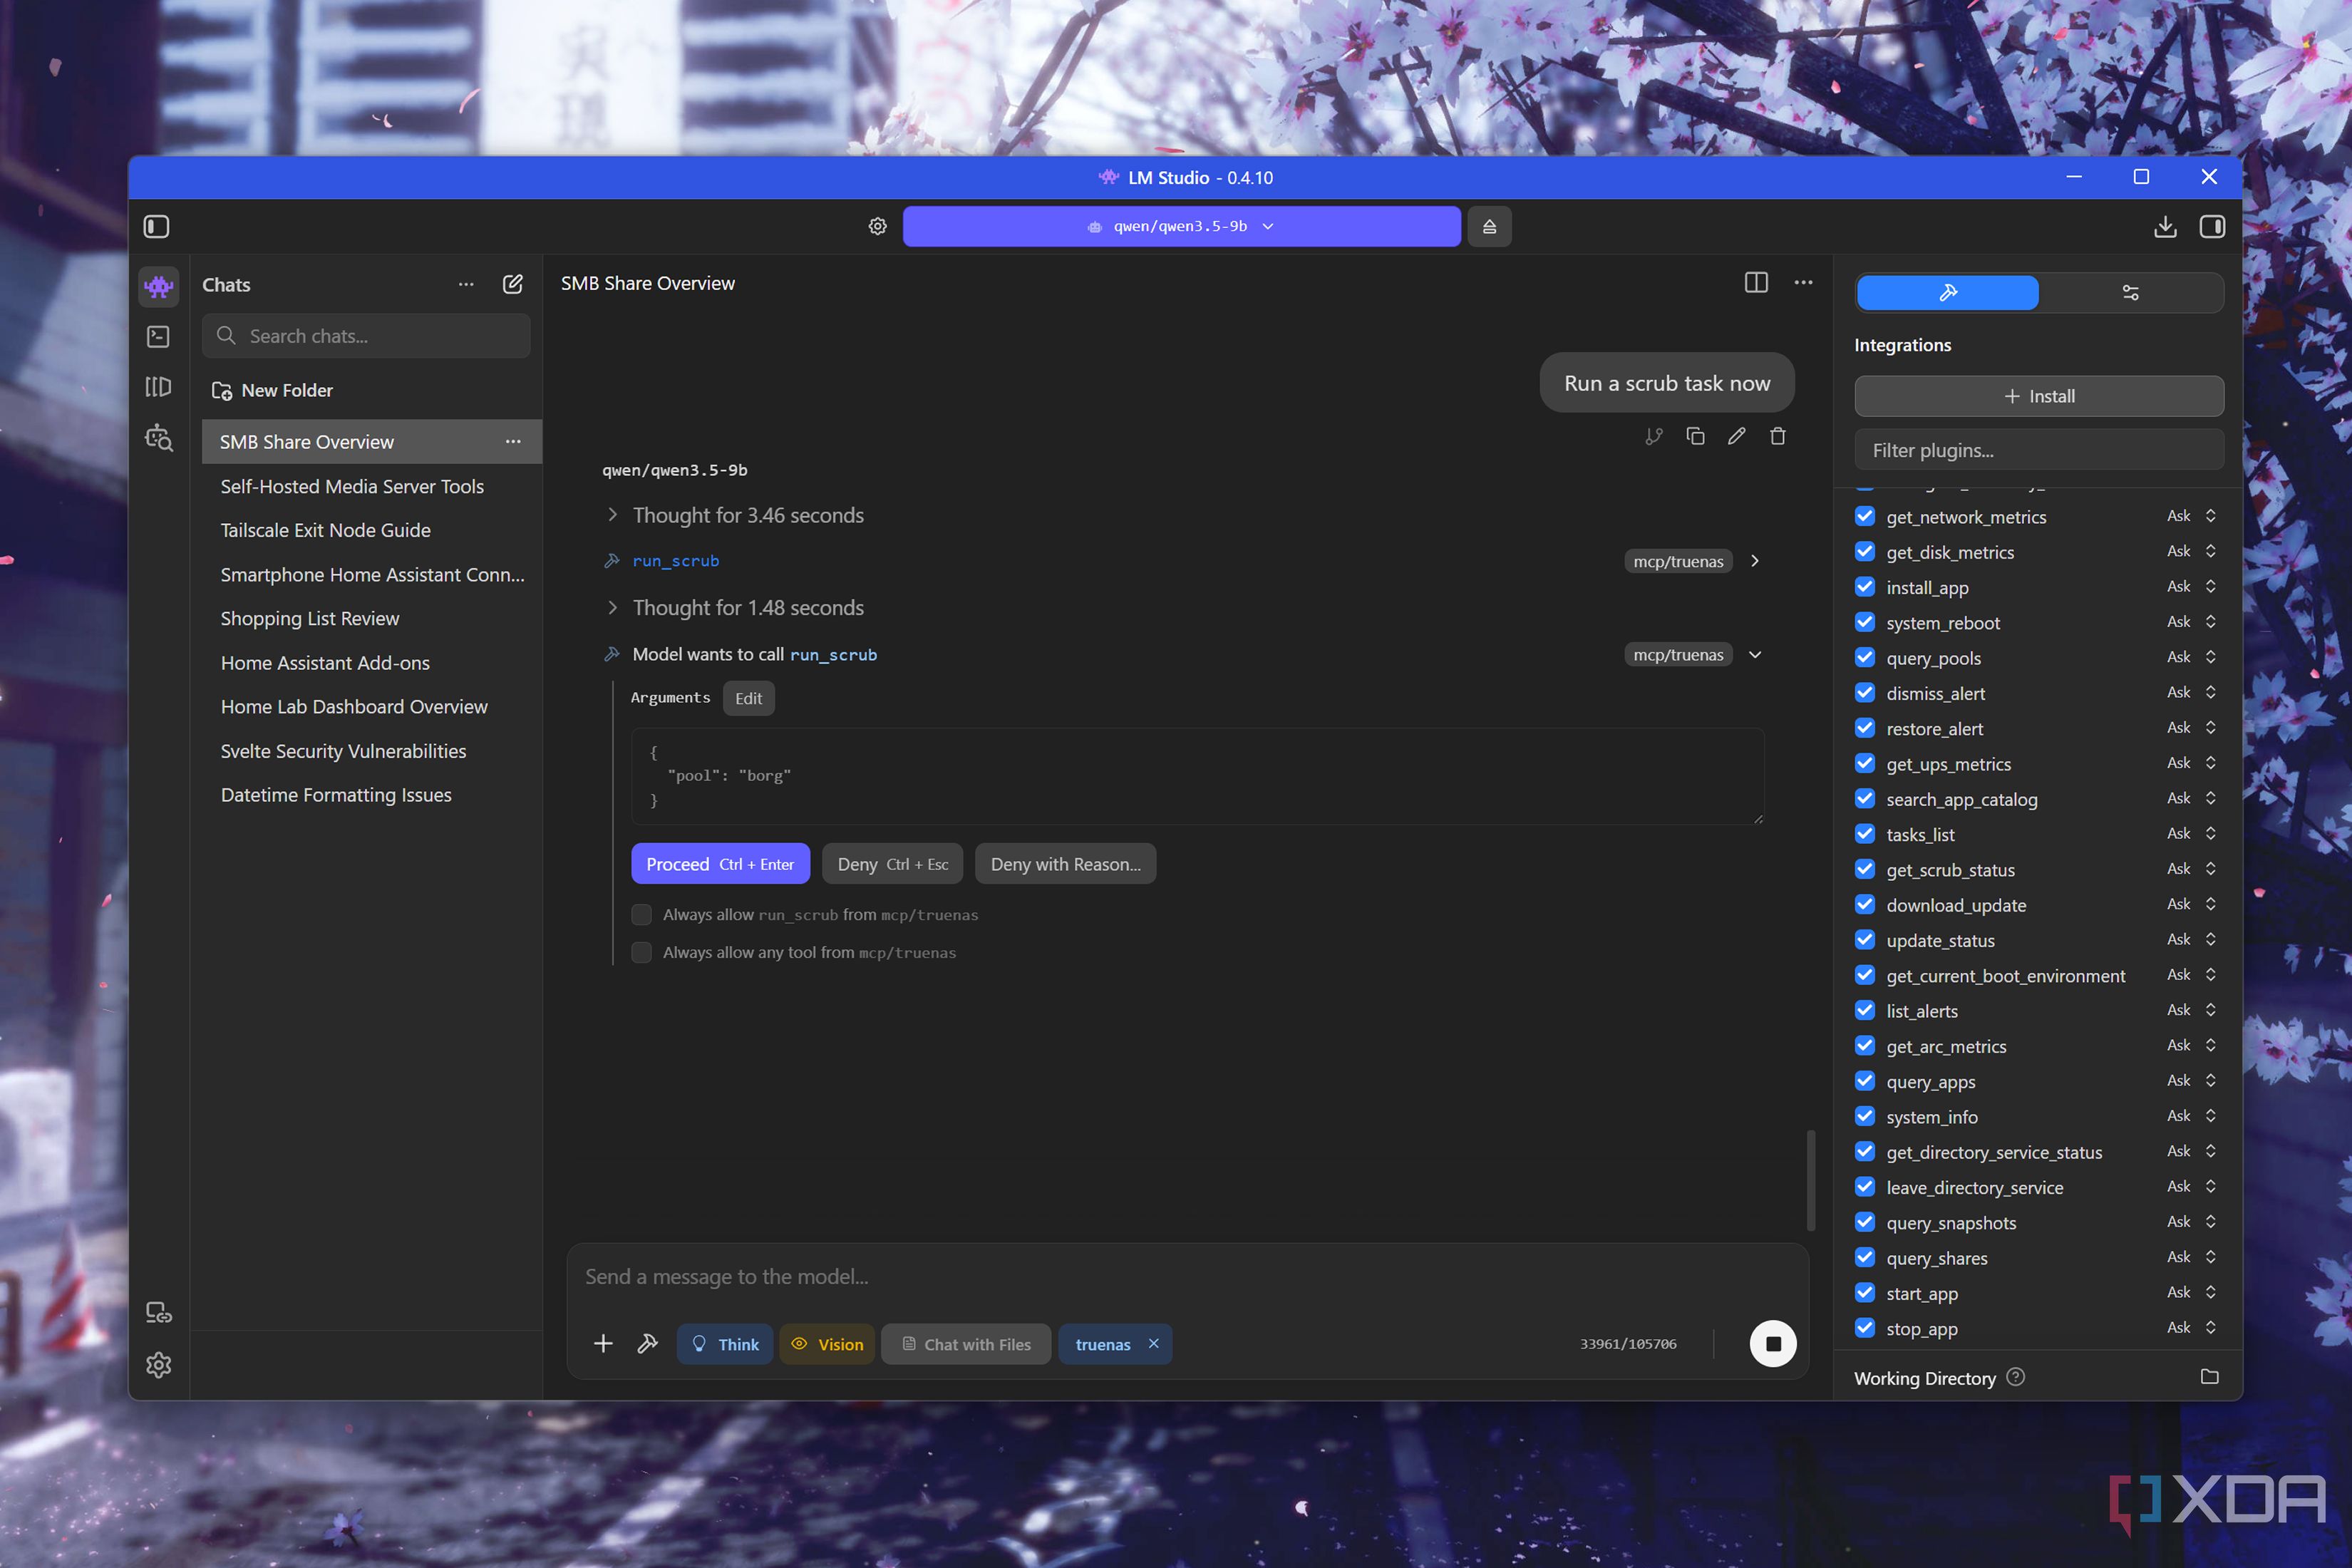
Task: Open the Discover search icon in left rail
Action: tap(159, 438)
